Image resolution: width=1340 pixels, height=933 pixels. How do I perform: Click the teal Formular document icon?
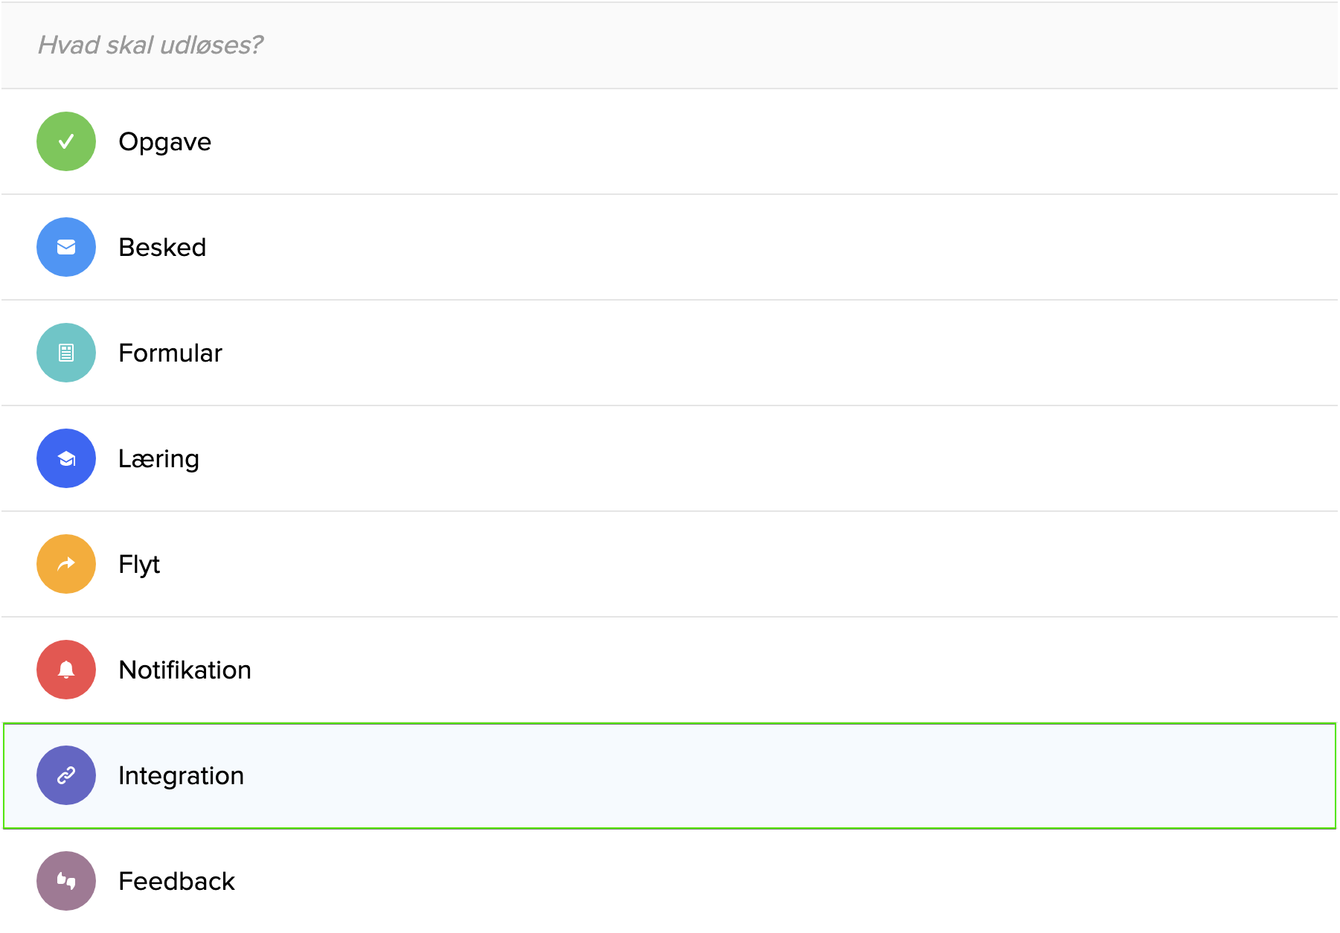(x=66, y=353)
